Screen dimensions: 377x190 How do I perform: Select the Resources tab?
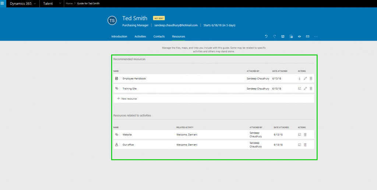tap(179, 36)
